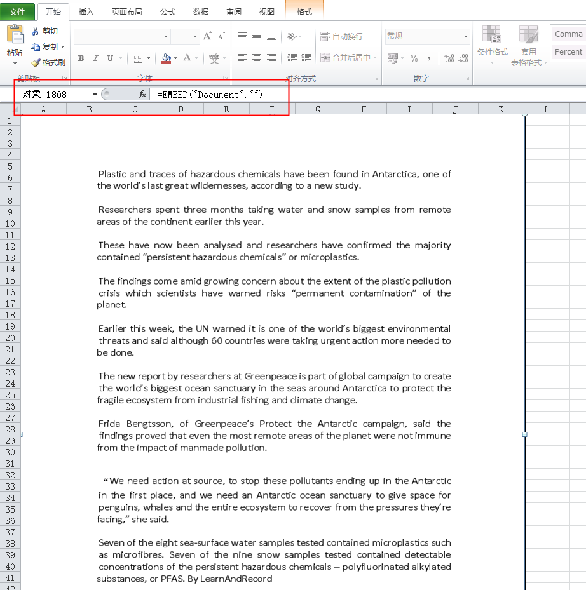Open the Format (格式) contextual tab
The image size is (586, 590).
(304, 12)
